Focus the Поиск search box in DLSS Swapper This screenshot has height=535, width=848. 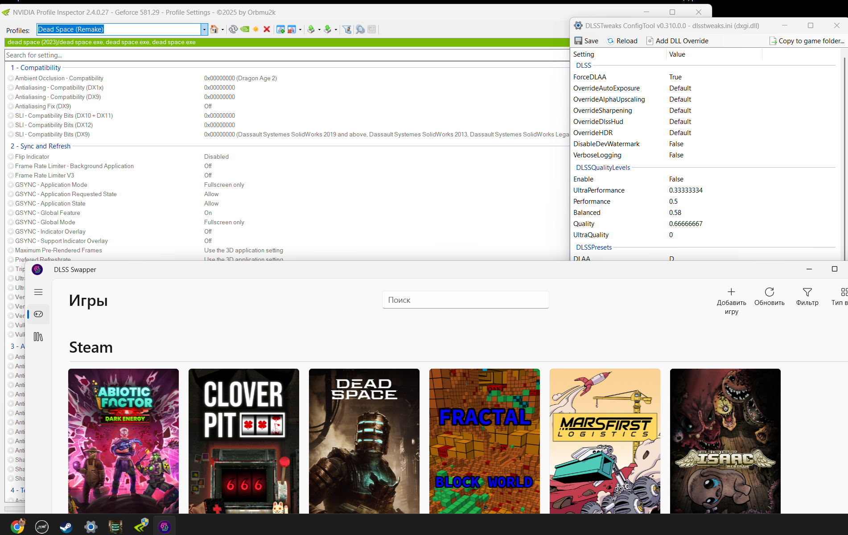coord(465,300)
